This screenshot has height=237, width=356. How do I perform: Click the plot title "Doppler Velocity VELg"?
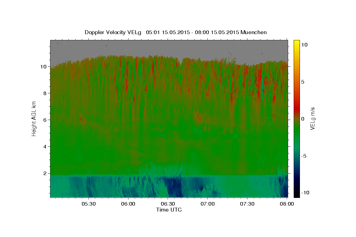[113, 32]
